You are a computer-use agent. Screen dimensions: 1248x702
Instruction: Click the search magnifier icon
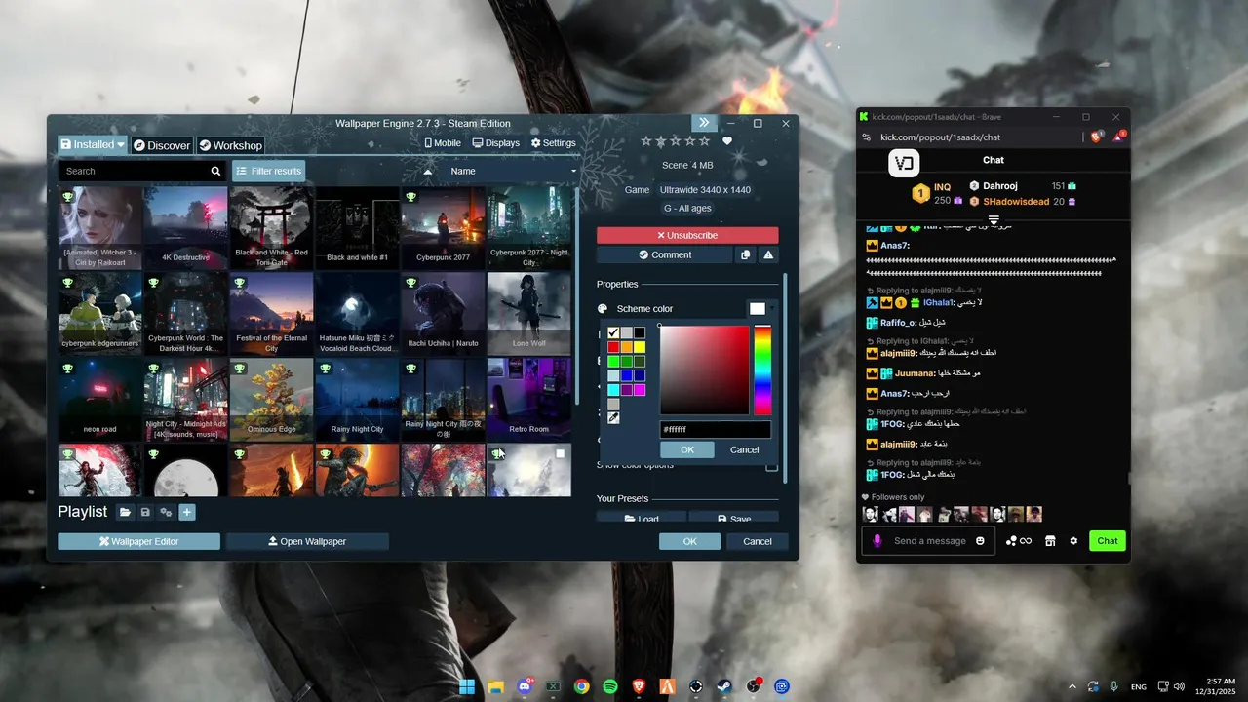(x=215, y=171)
